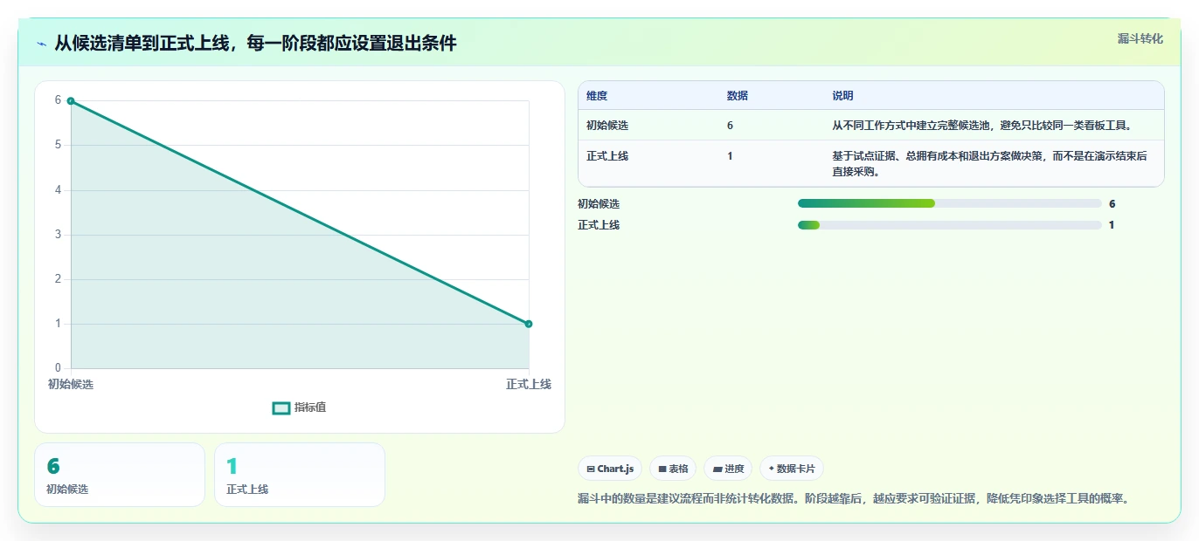Click the 表格 chip
Screen dimensions: 1199x541
[673, 469]
